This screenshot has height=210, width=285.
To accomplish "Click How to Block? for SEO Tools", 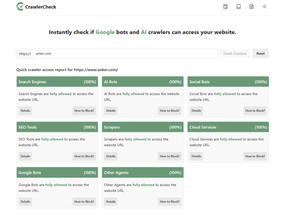I will [x=84, y=156].
